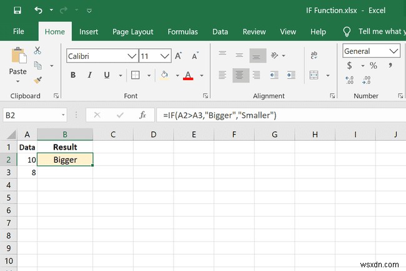Toggle Underline formatting
The height and width of the screenshot is (271, 406).
(x=107, y=75)
